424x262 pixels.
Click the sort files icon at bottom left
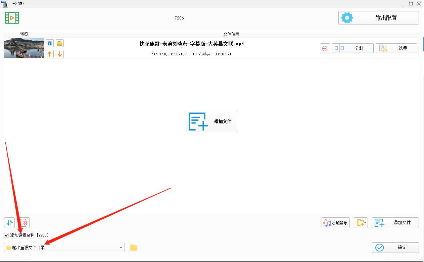pos(9,222)
